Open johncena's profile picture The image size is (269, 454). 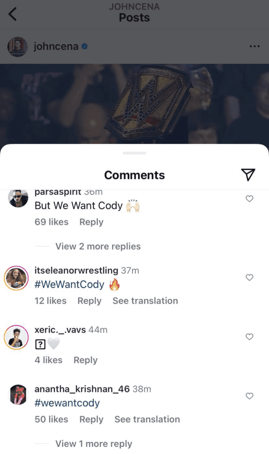coord(18,47)
